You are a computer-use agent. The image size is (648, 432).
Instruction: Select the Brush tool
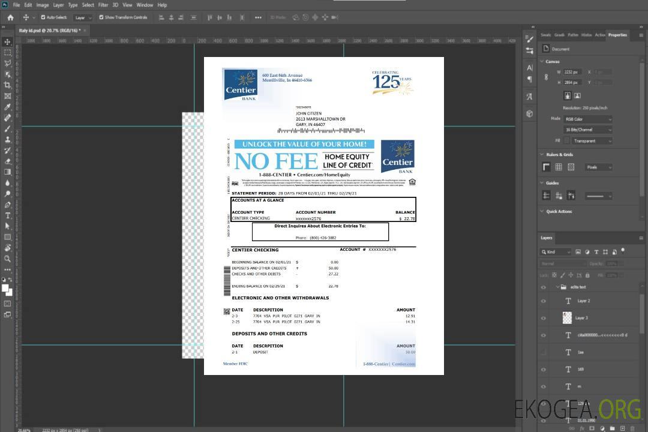[x=7, y=128]
